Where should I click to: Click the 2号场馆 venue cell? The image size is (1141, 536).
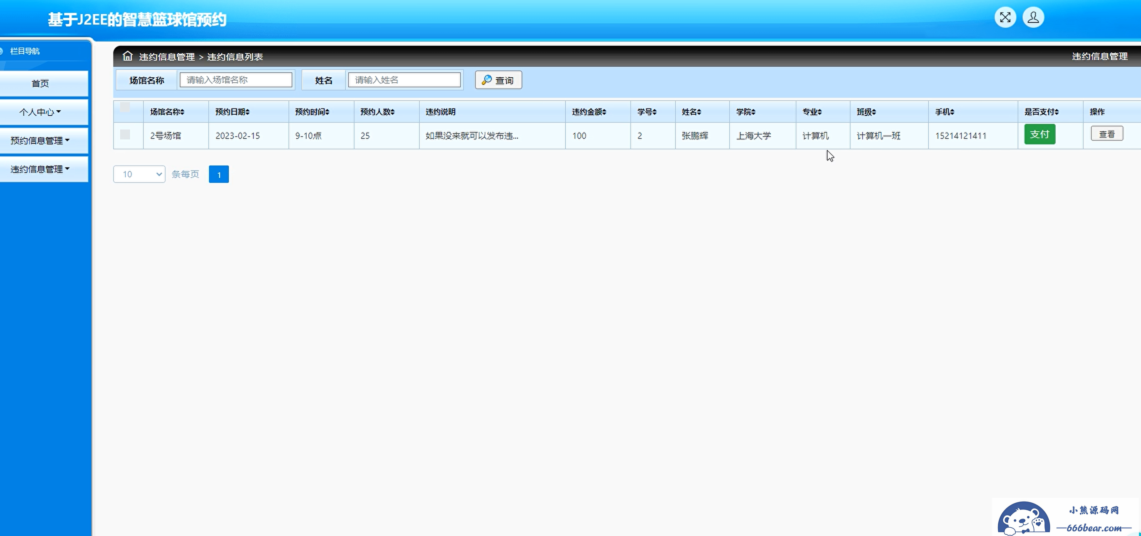(176, 136)
